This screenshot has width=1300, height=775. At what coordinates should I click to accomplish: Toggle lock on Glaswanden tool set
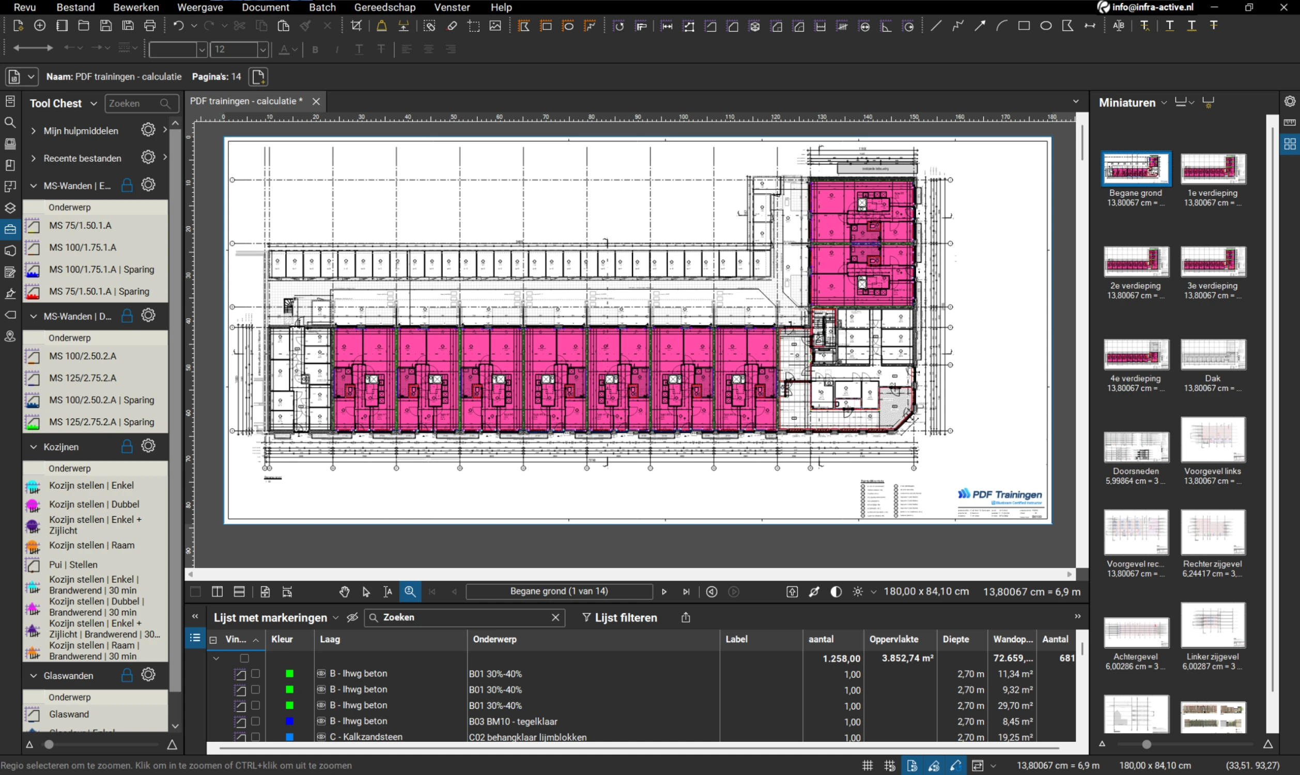pos(127,675)
